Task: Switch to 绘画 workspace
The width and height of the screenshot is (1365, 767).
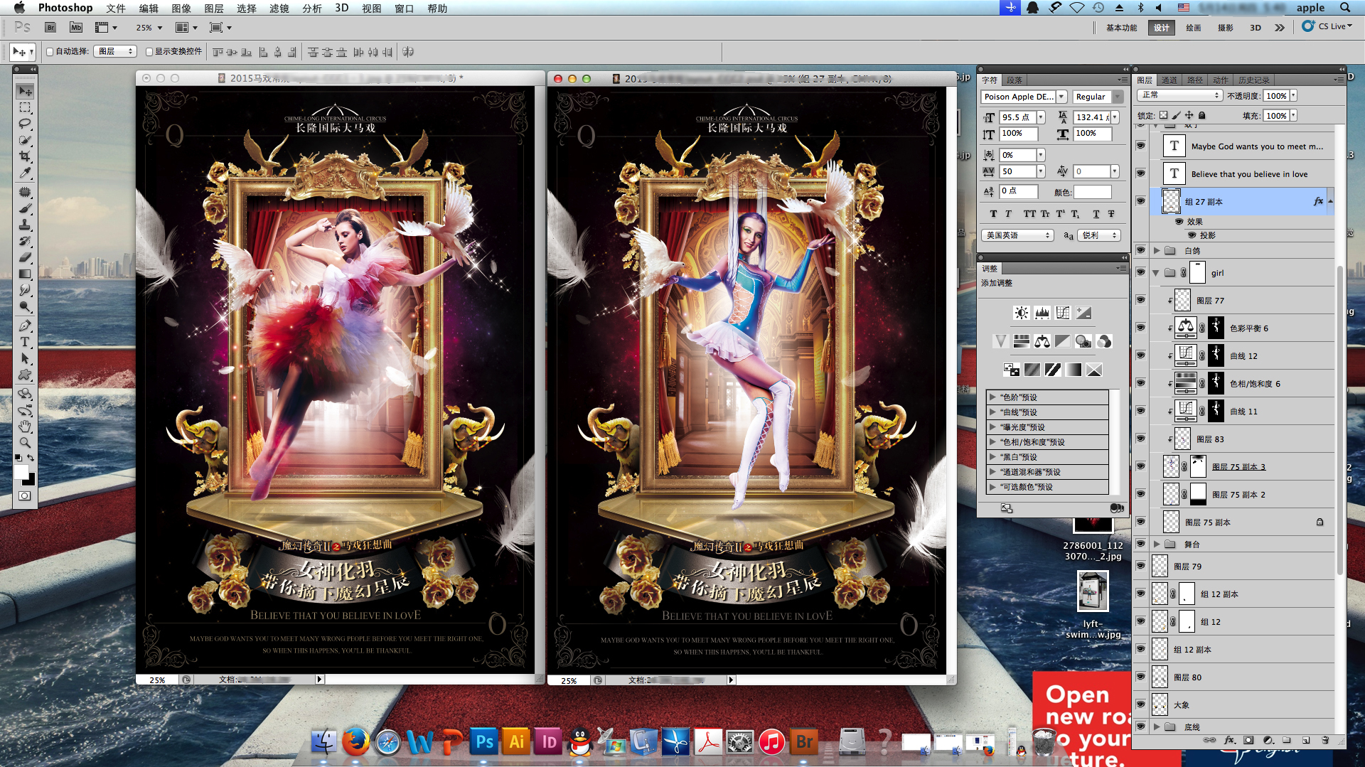Action: coord(1194,28)
